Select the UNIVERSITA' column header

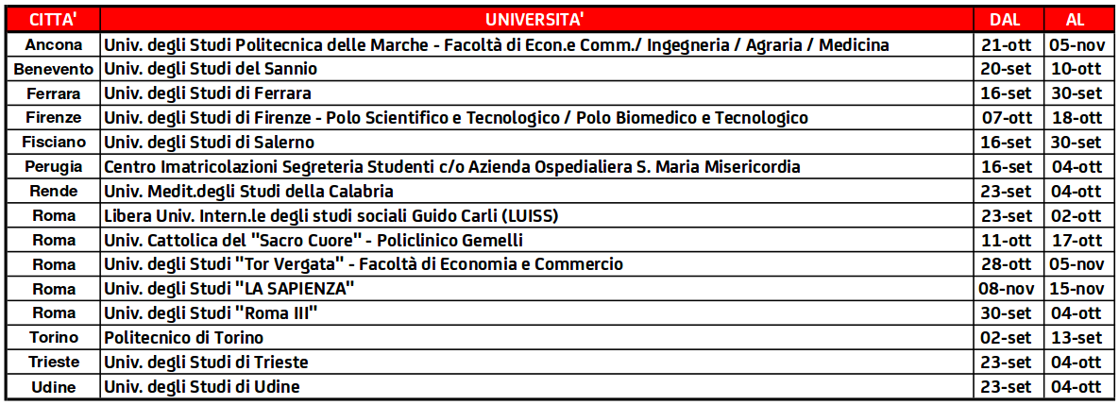pyautogui.click(x=536, y=19)
